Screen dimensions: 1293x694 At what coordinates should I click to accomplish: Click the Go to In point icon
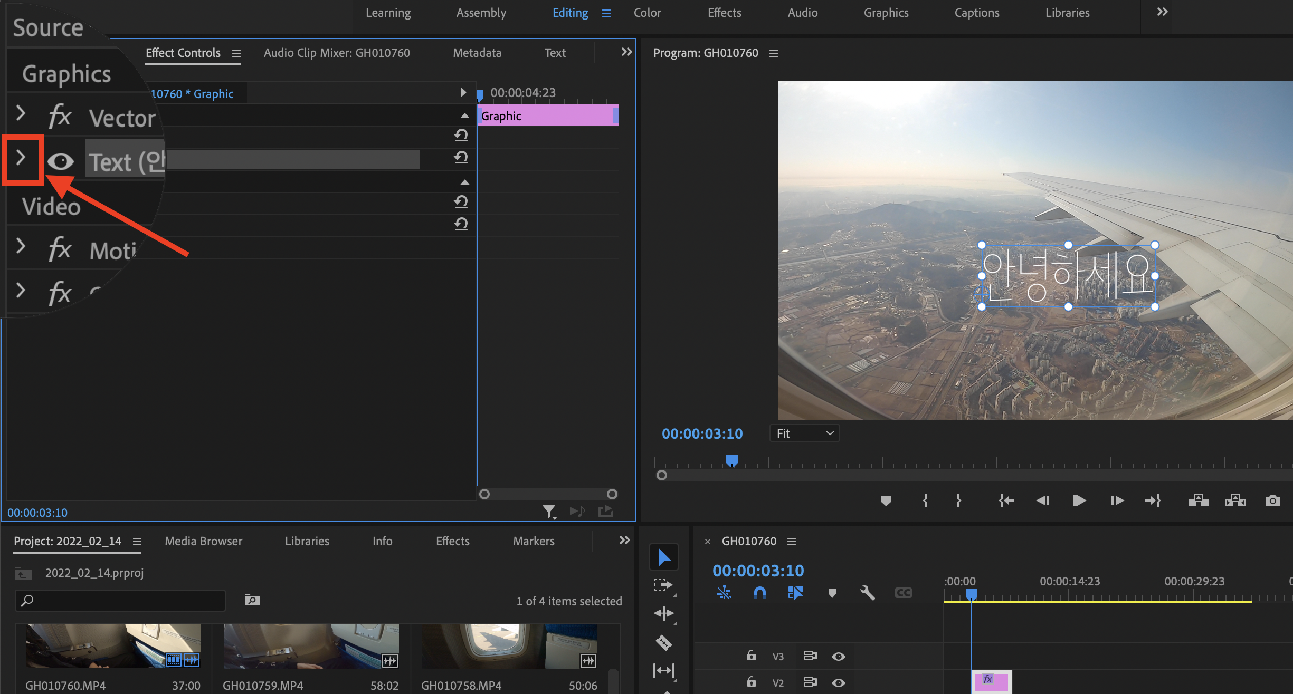(x=1006, y=500)
